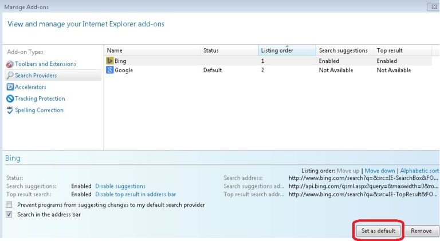The width and height of the screenshot is (440, 241).
Task: Uncheck Search in the address bar
Action: coord(9,215)
